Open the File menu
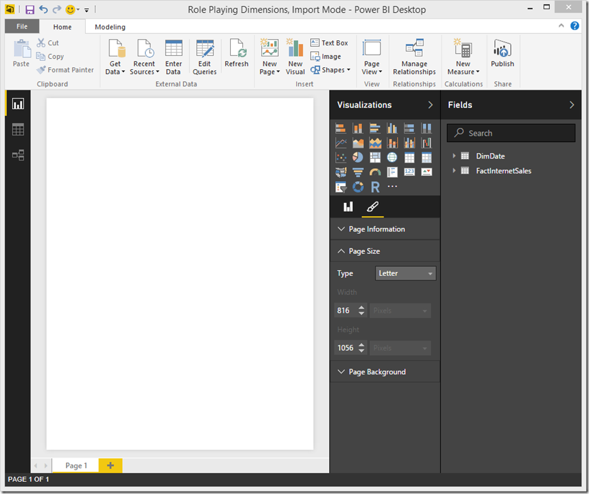 22,26
